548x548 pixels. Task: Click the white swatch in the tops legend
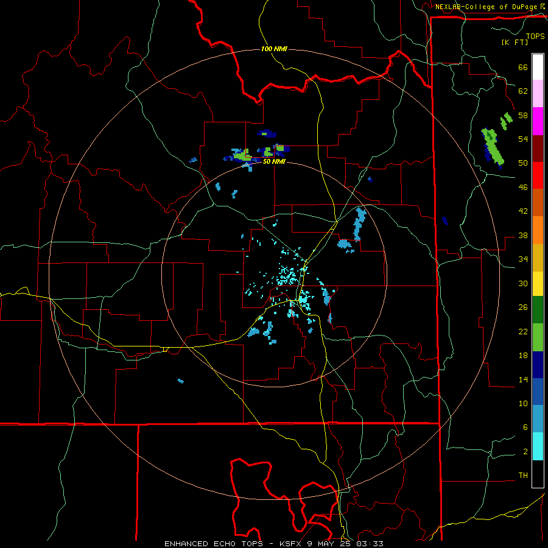coord(538,67)
